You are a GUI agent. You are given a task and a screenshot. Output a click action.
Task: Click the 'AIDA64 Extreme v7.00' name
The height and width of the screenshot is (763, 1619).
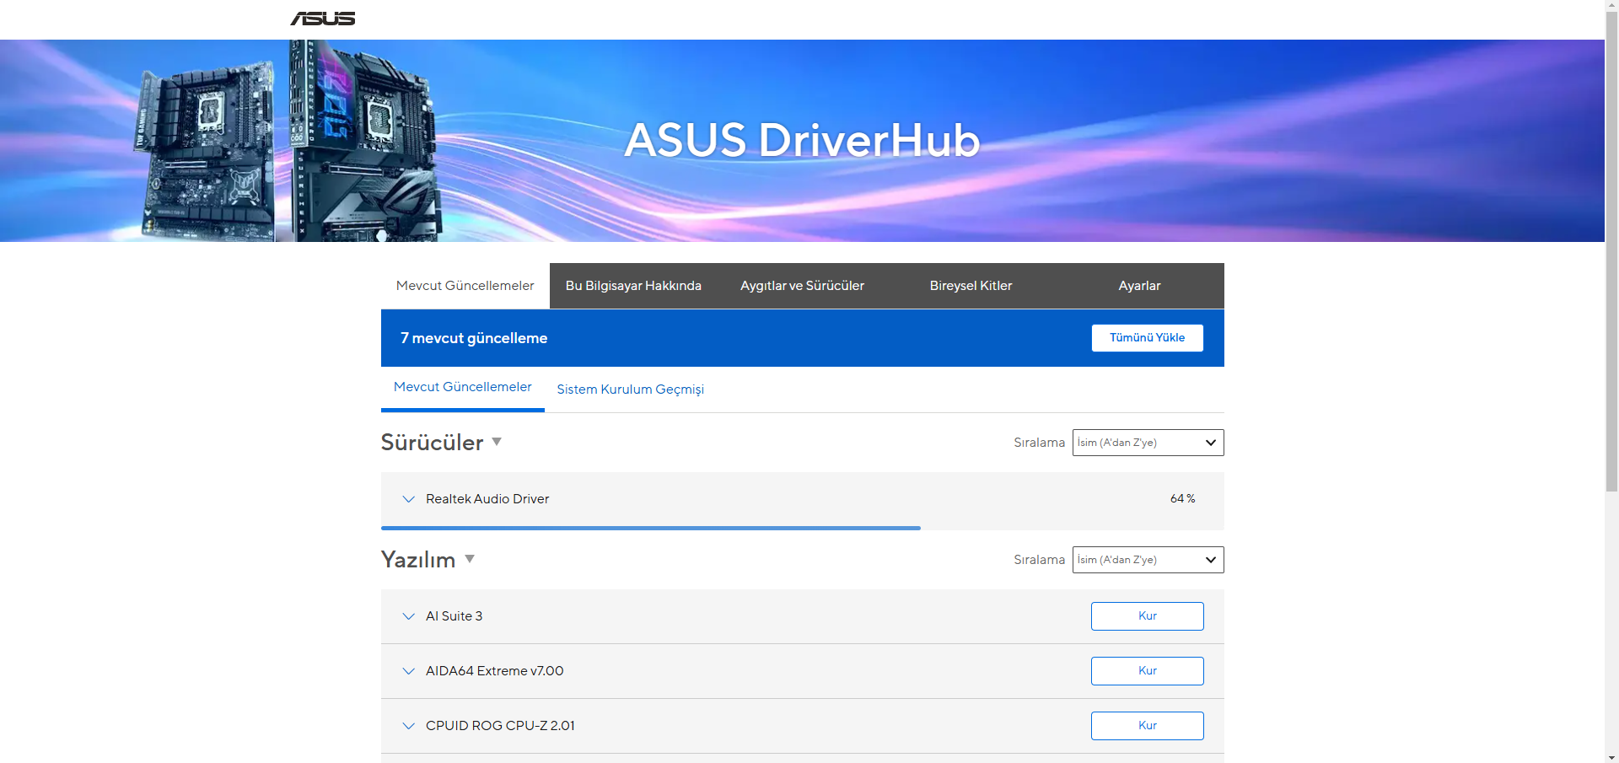494,671
